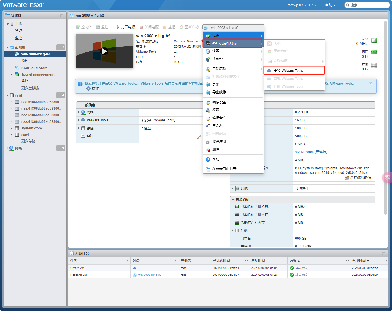The width and height of the screenshot is (392, 311).
Task: Click the play button on VM thumbnail
Action: point(104,51)
